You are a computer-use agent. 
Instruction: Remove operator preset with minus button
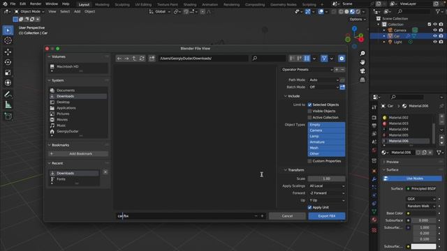pyautogui.click(x=342, y=70)
